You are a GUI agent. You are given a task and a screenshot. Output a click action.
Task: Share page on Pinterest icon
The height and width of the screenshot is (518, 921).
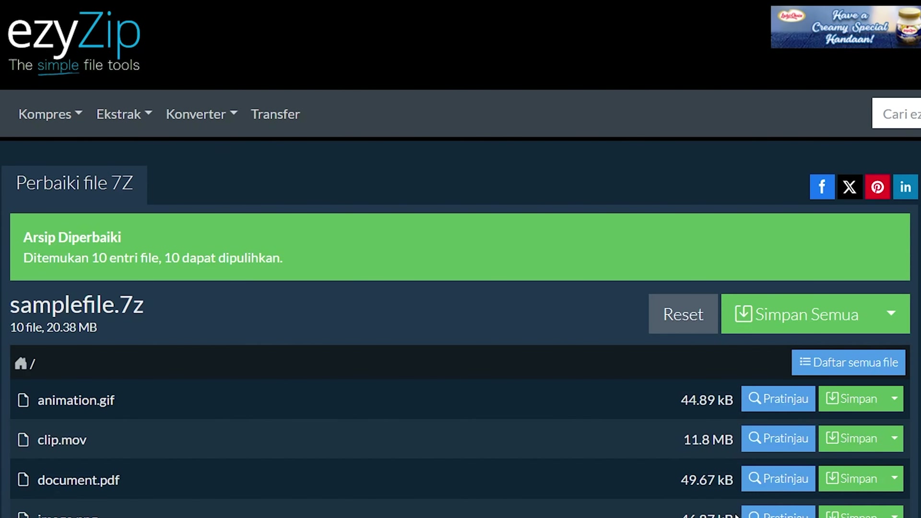[877, 187]
